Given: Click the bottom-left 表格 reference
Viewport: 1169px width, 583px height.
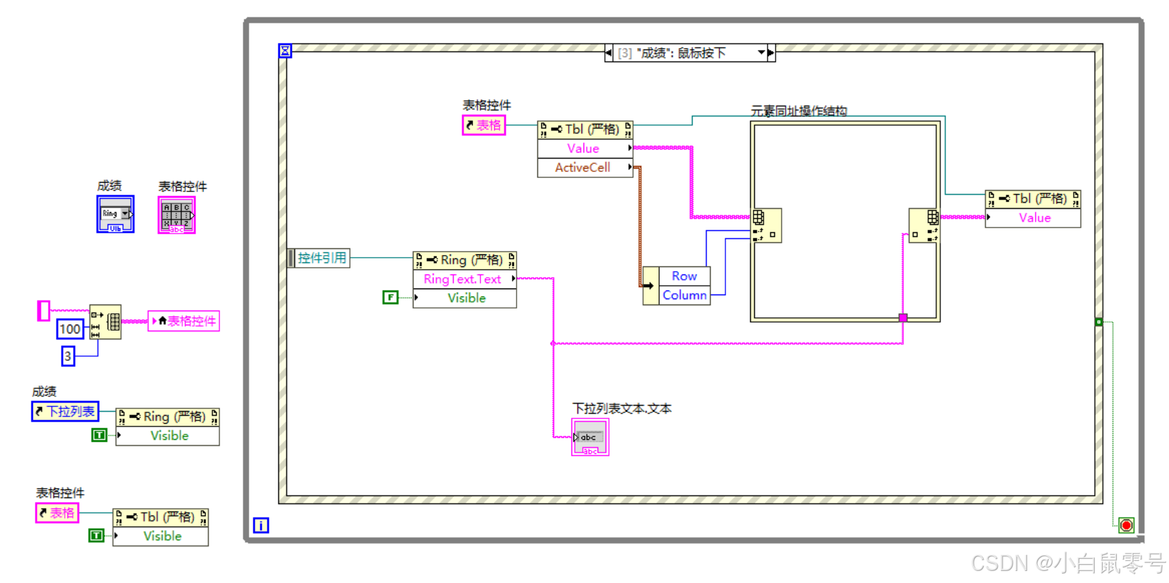Looking at the screenshot, I should pos(57,513).
